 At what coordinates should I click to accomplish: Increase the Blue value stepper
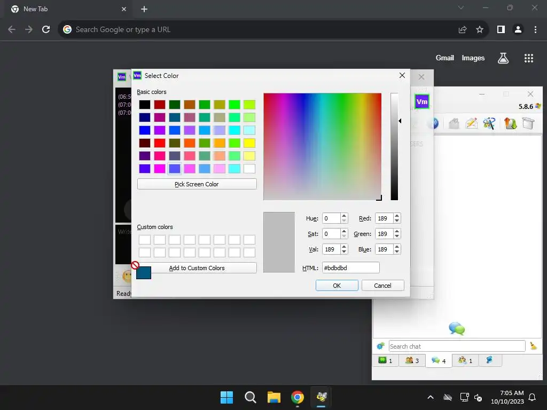click(397, 247)
